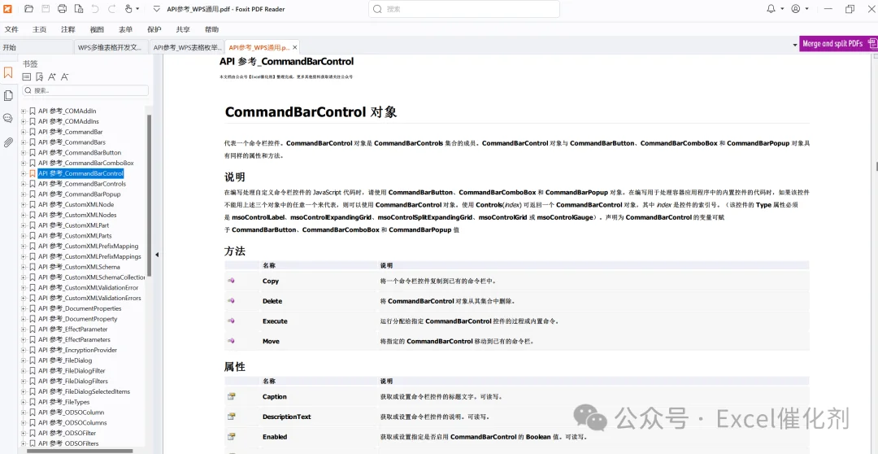Select API 参考_ODSOColumns bookmark
878x454 pixels.
72,422
